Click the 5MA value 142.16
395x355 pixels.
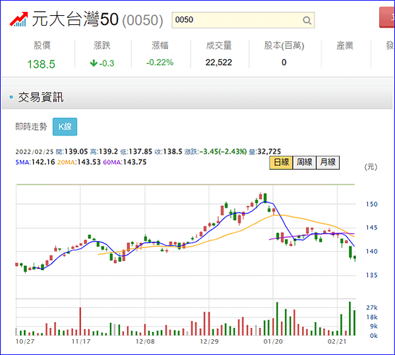(43, 162)
